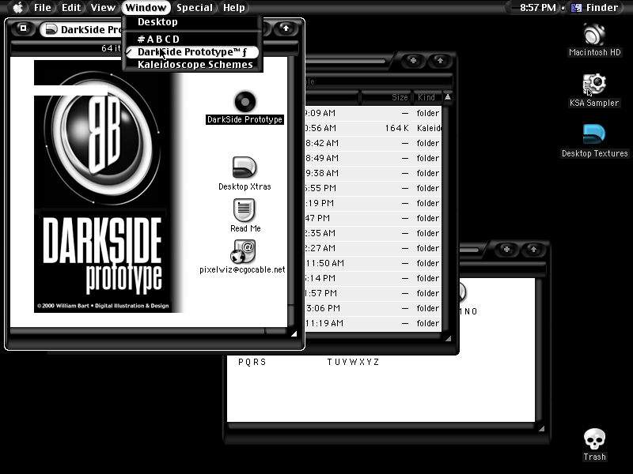This screenshot has height=474, width=633.
Task: Collapse the Kaleidoscope list window arrow button
Action: 440,61
